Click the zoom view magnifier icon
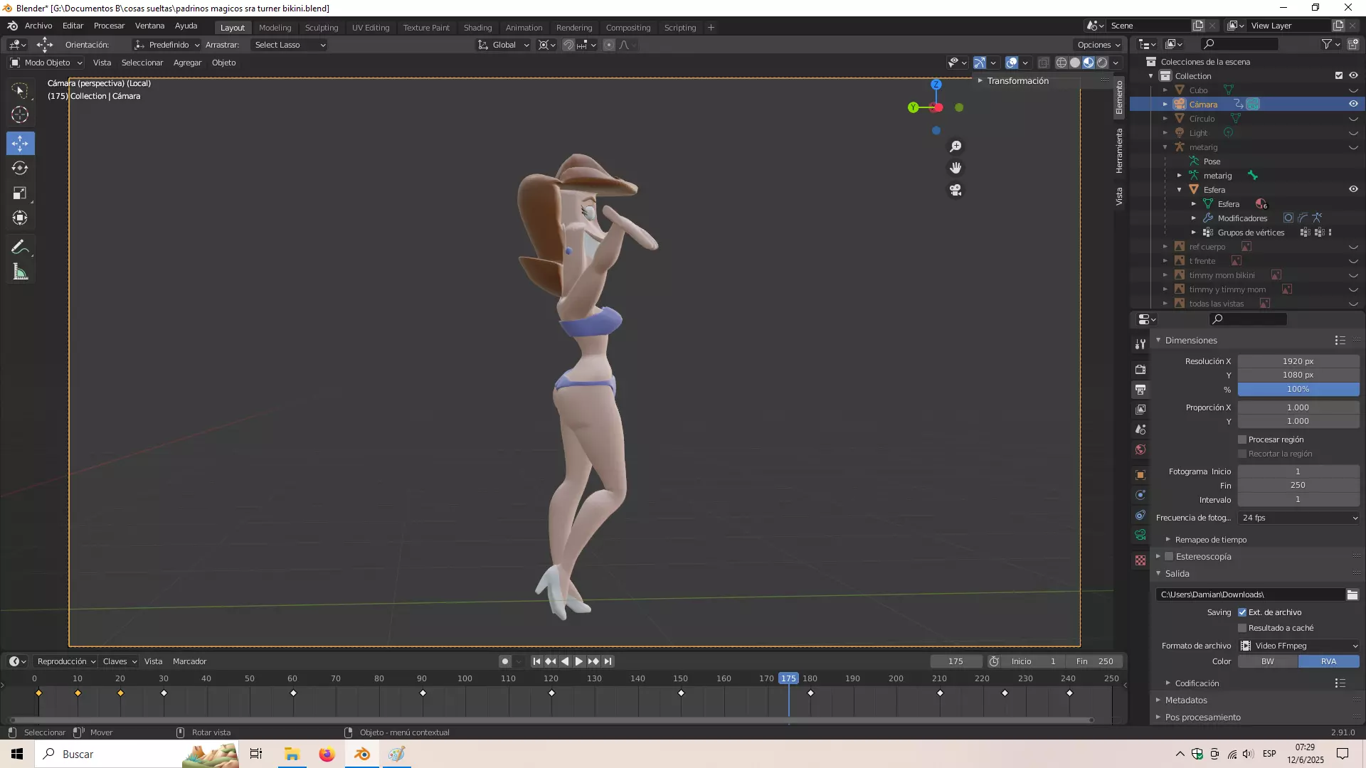The height and width of the screenshot is (768, 1366). (x=955, y=146)
